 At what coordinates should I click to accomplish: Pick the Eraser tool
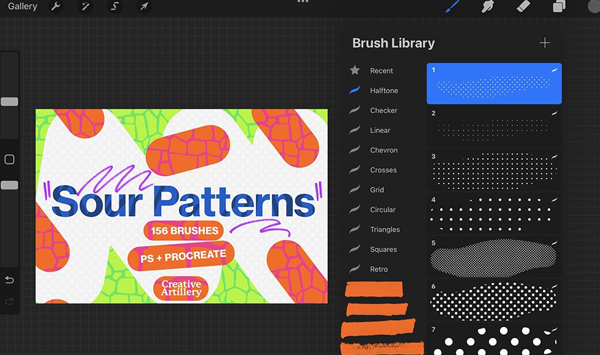(523, 6)
